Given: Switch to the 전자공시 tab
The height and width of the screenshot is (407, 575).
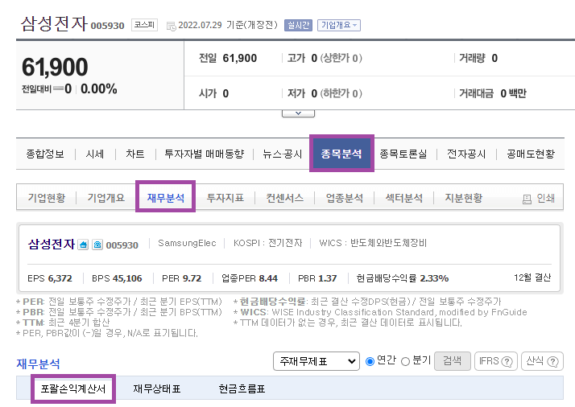Looking at the screenshot, I should point(466,154).
